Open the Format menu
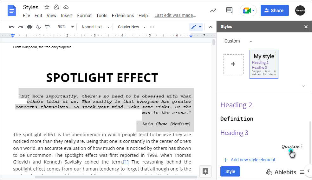 click(84, 16)
